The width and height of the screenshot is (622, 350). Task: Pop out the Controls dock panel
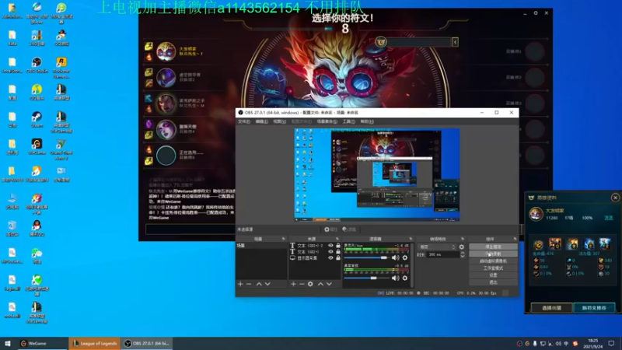[x=515, y=239]
